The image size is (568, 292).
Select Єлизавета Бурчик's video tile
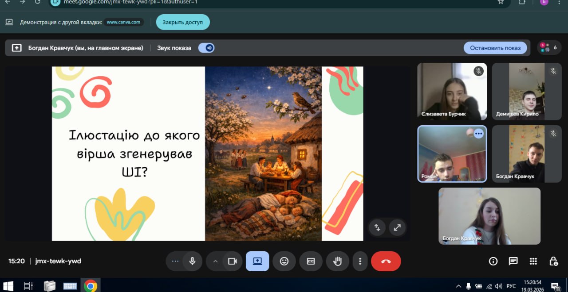[452, 91]
